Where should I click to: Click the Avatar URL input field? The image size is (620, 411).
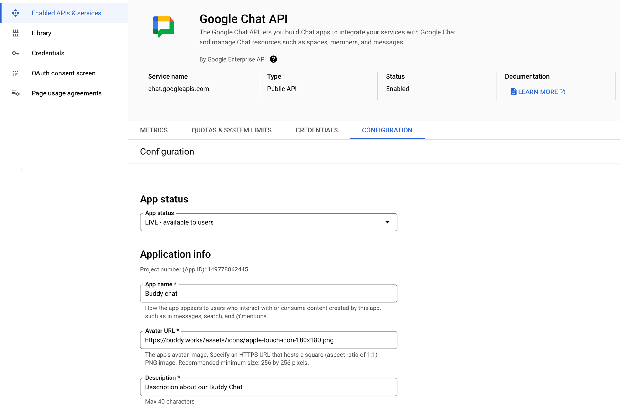coord(269,340)
